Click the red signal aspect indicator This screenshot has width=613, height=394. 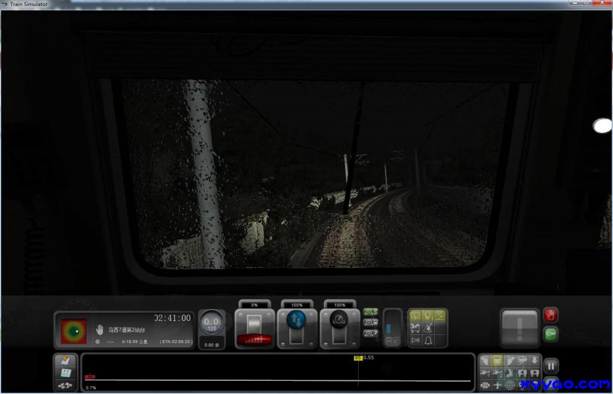(x=74, y=331)
